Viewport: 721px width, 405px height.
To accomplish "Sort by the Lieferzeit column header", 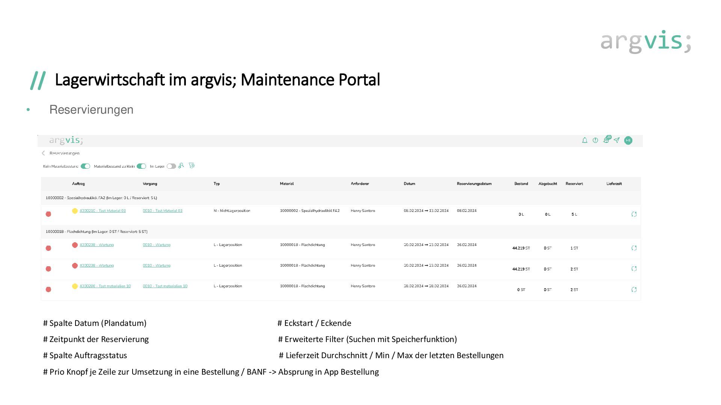I will point(614,184).
